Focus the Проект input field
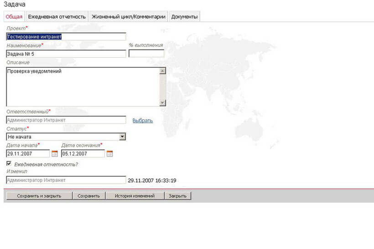374x249 pixels. pyautogui.click(x=66, y=37)
